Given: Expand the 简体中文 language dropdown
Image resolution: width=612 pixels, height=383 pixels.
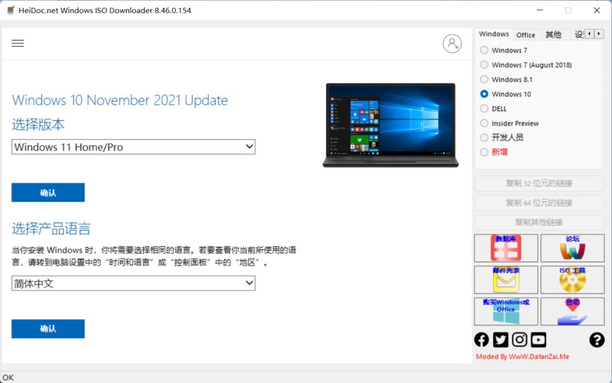Looking at the screenshot, I should point(133,283).
